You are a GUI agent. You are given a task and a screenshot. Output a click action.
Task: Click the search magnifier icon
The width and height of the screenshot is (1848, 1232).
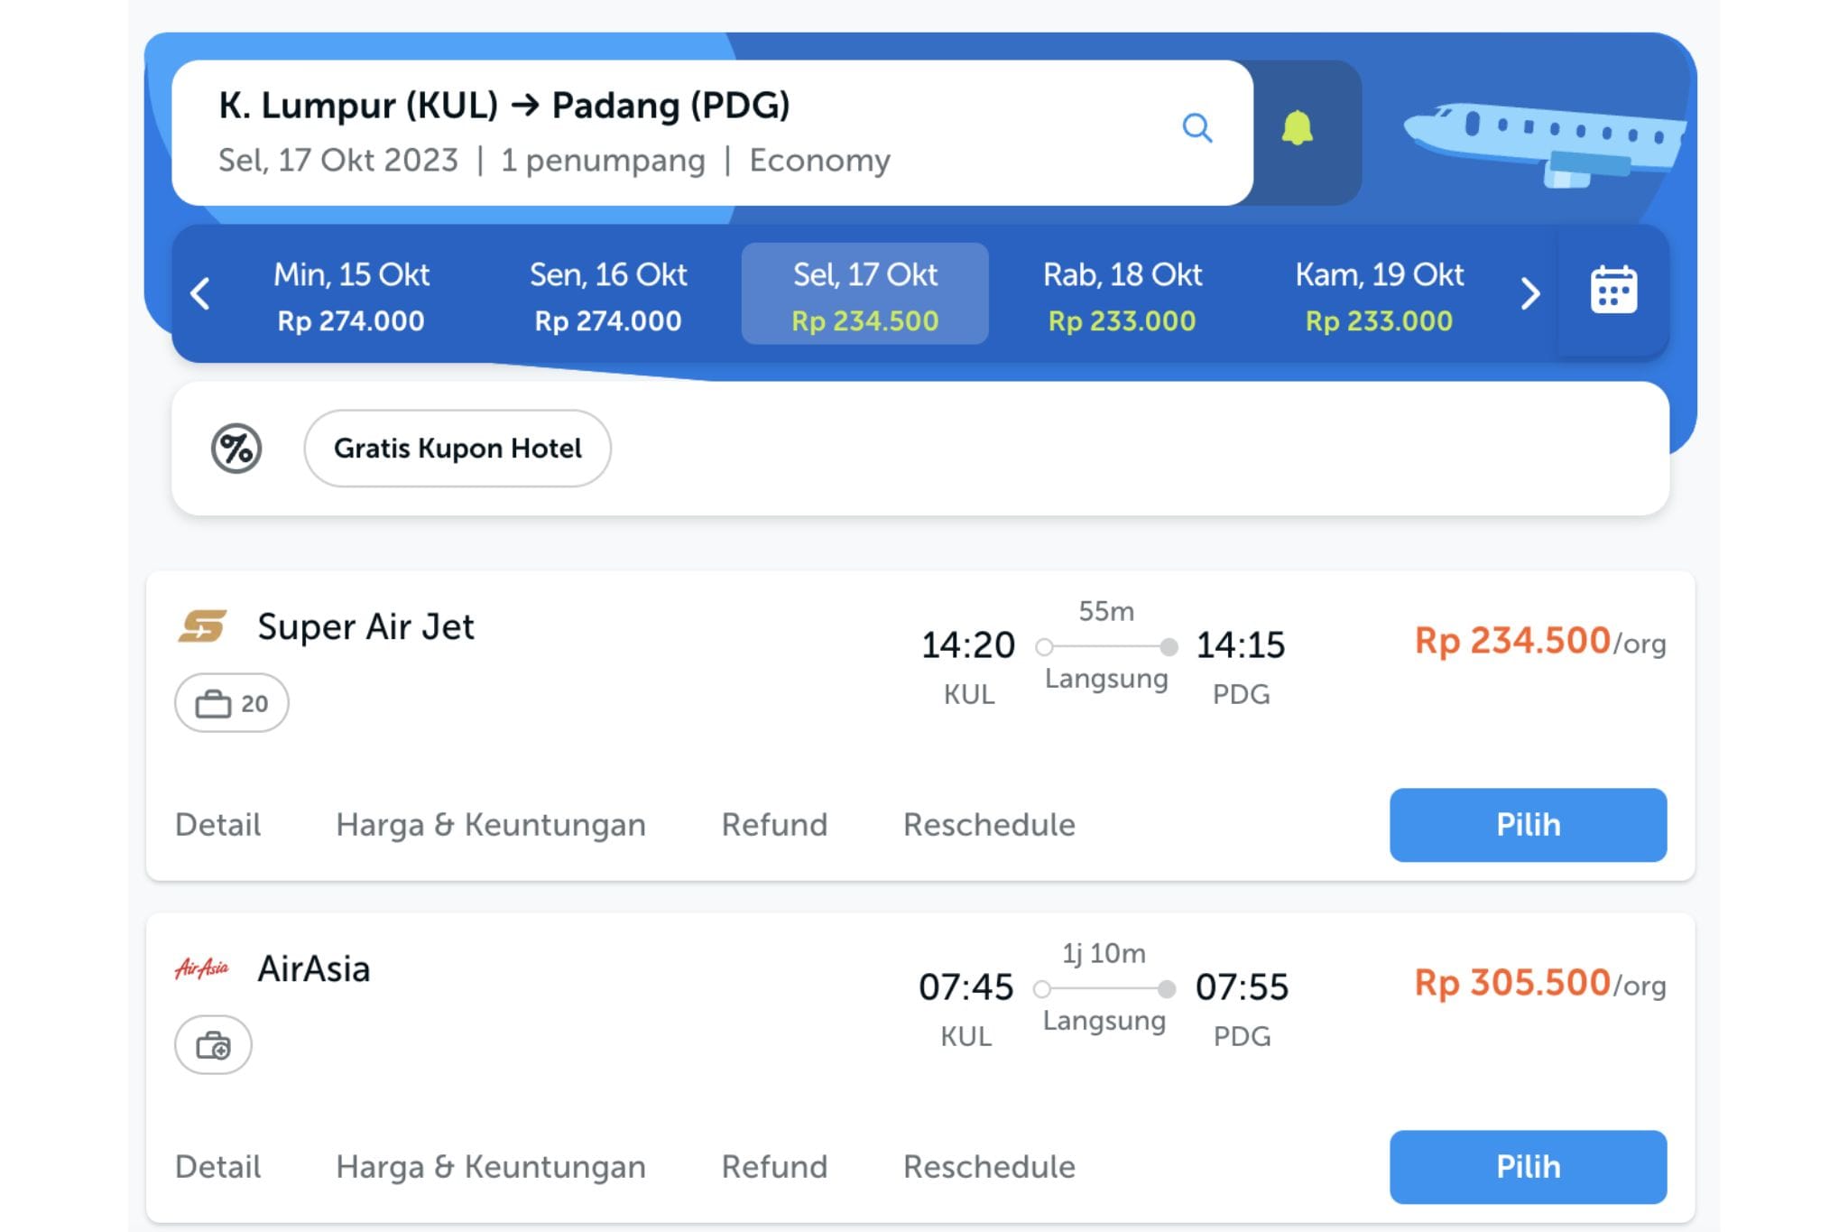[1197, 128]
